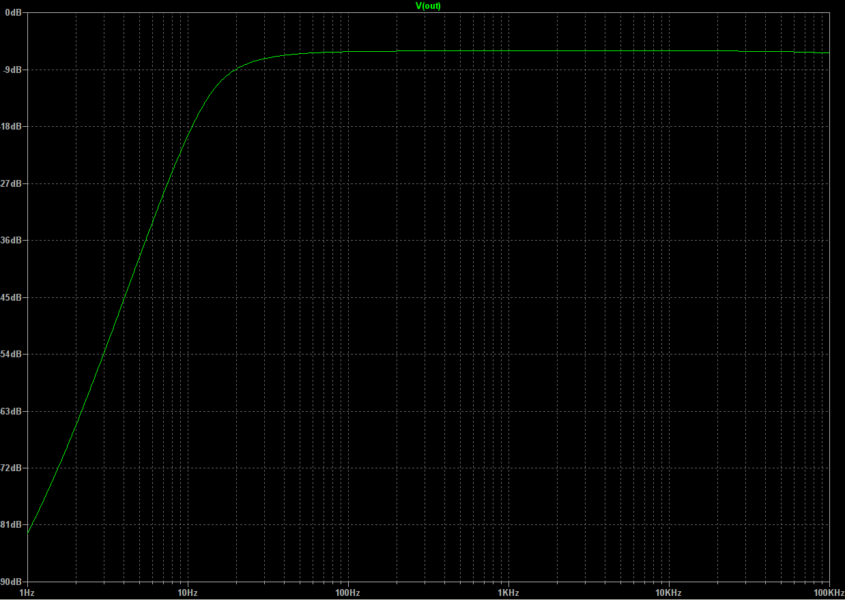Click the 63dB axis label
845x600 pixels.
click(x=12, y=411)
